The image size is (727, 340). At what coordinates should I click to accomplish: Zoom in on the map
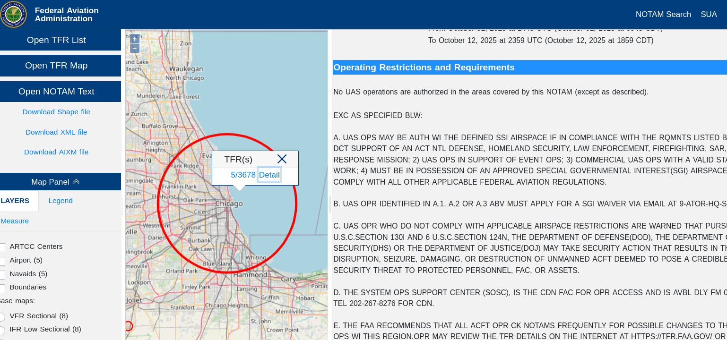coord(134,39)
